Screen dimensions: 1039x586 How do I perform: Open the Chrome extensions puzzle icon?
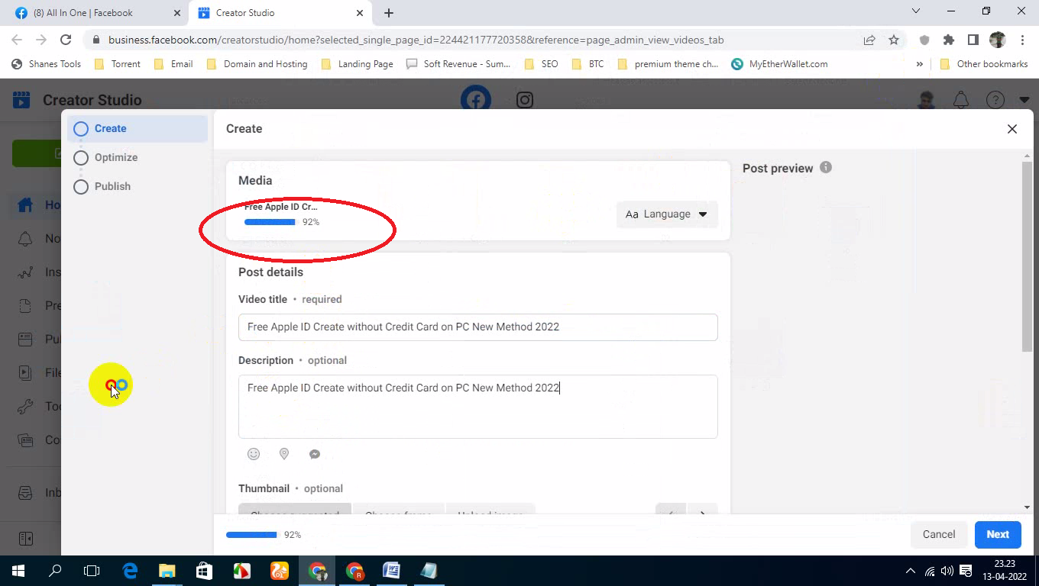pyautogui.click(x=949, y=40)
